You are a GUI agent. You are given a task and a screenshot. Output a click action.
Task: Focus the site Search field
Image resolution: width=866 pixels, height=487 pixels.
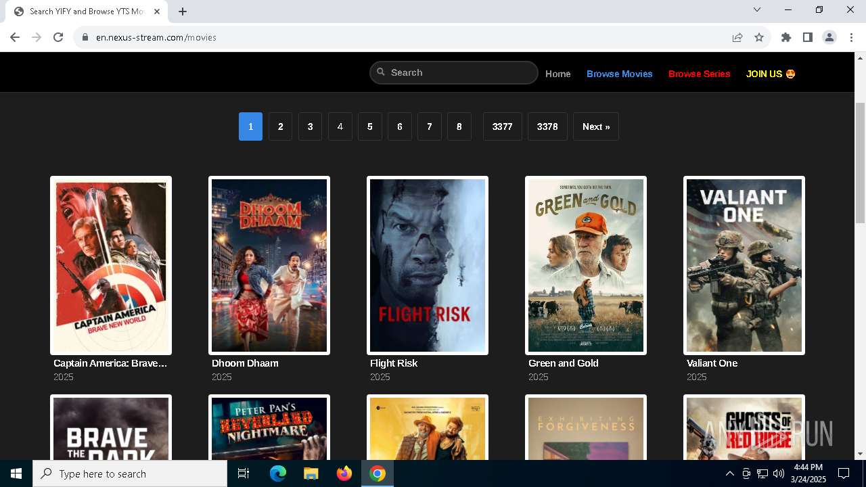click(454, 72)
